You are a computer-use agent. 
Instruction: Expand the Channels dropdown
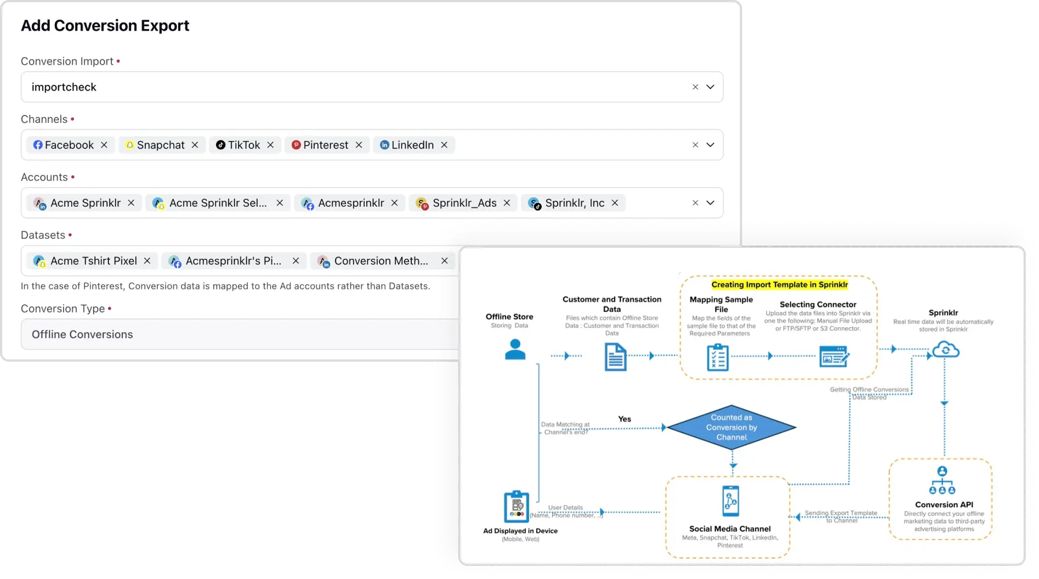pyautogui.click(x=711, y=145)
